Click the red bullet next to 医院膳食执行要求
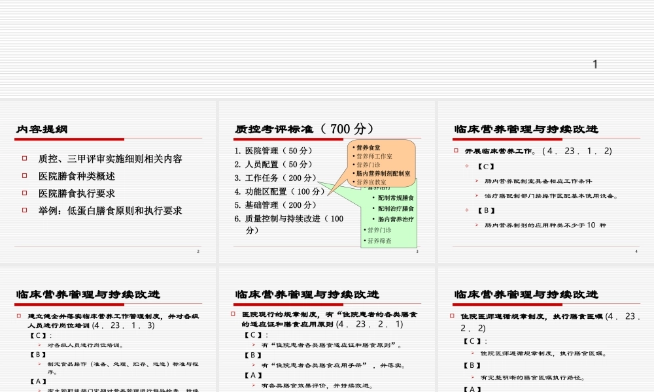The image size is (654, 392). coord(24,193)
